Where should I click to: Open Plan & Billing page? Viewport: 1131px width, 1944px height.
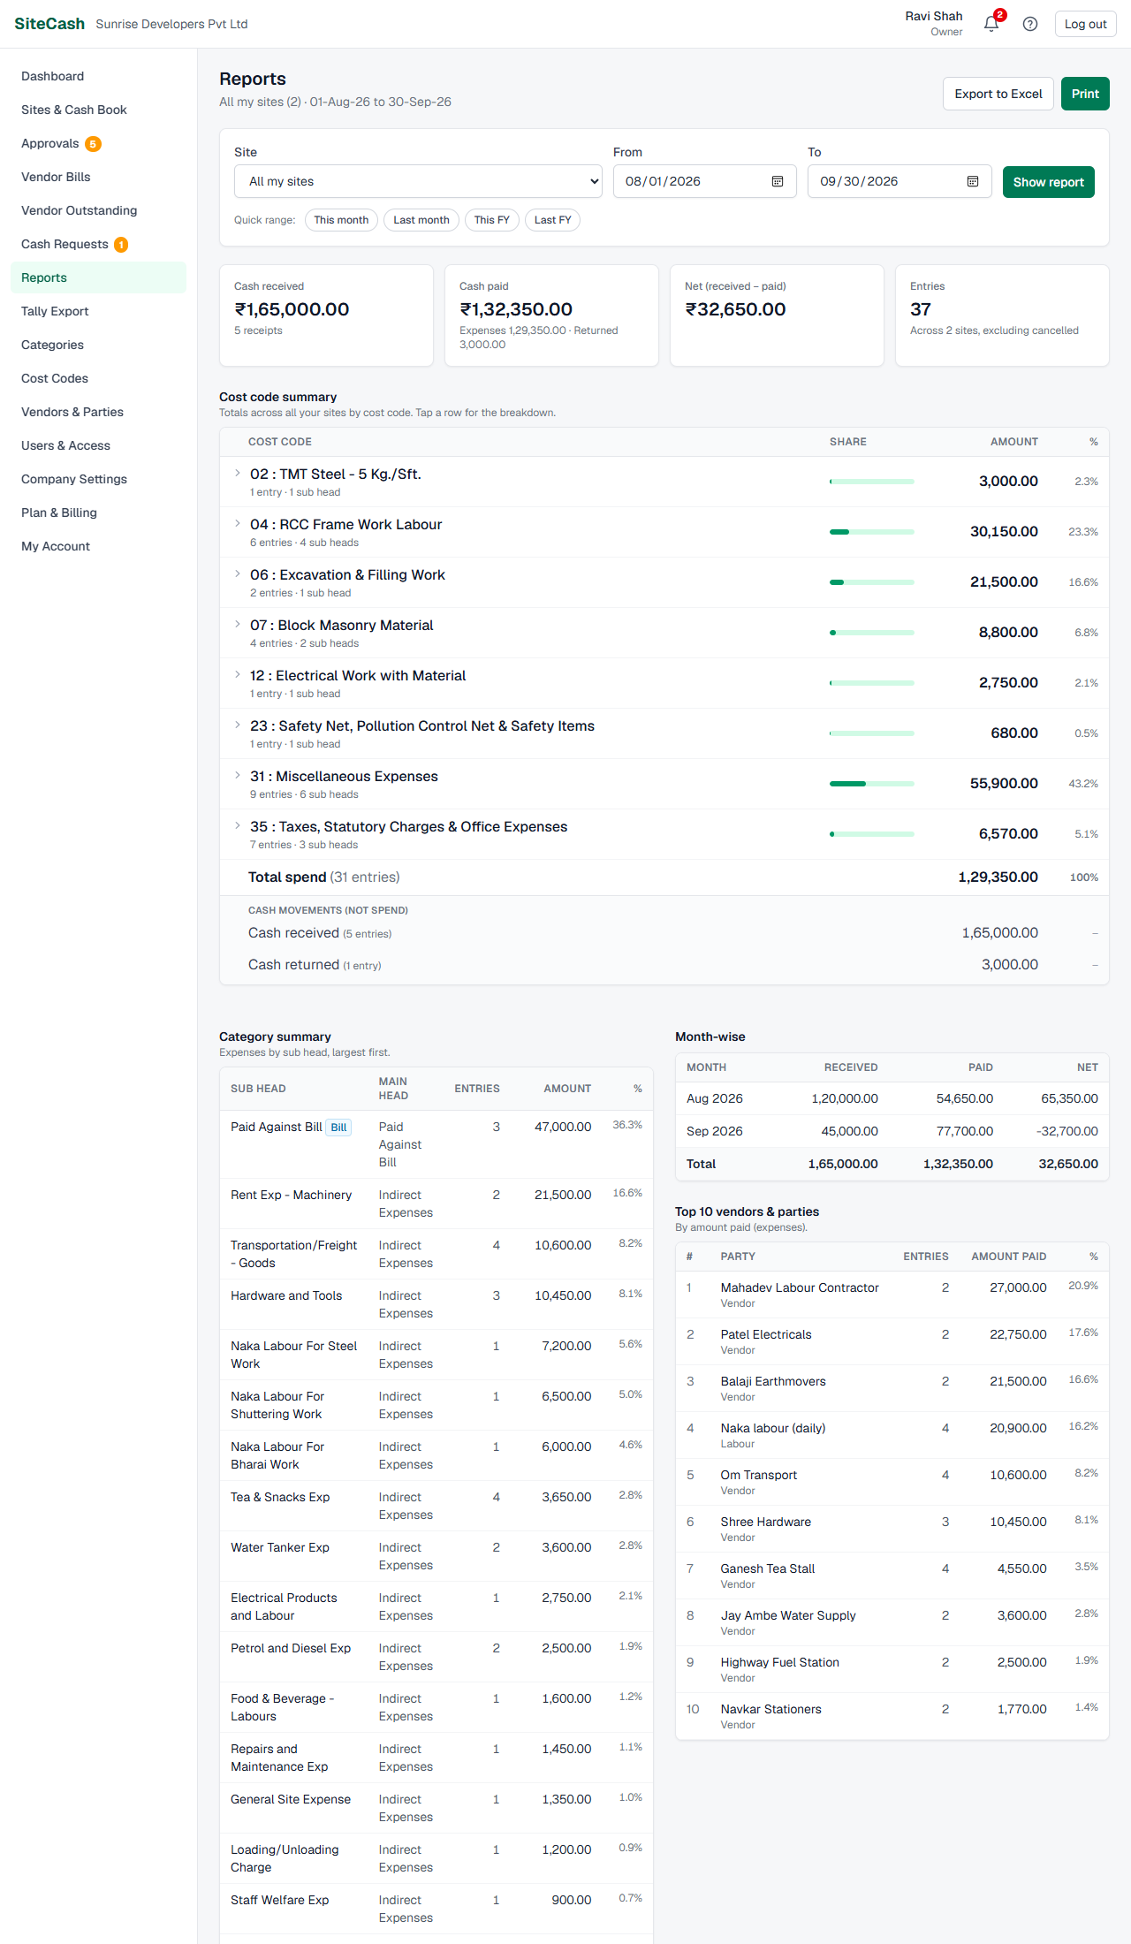[x=98, y=513]
